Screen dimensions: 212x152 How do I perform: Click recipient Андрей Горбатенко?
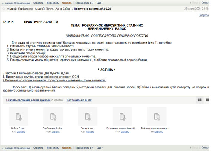point(20,9)
